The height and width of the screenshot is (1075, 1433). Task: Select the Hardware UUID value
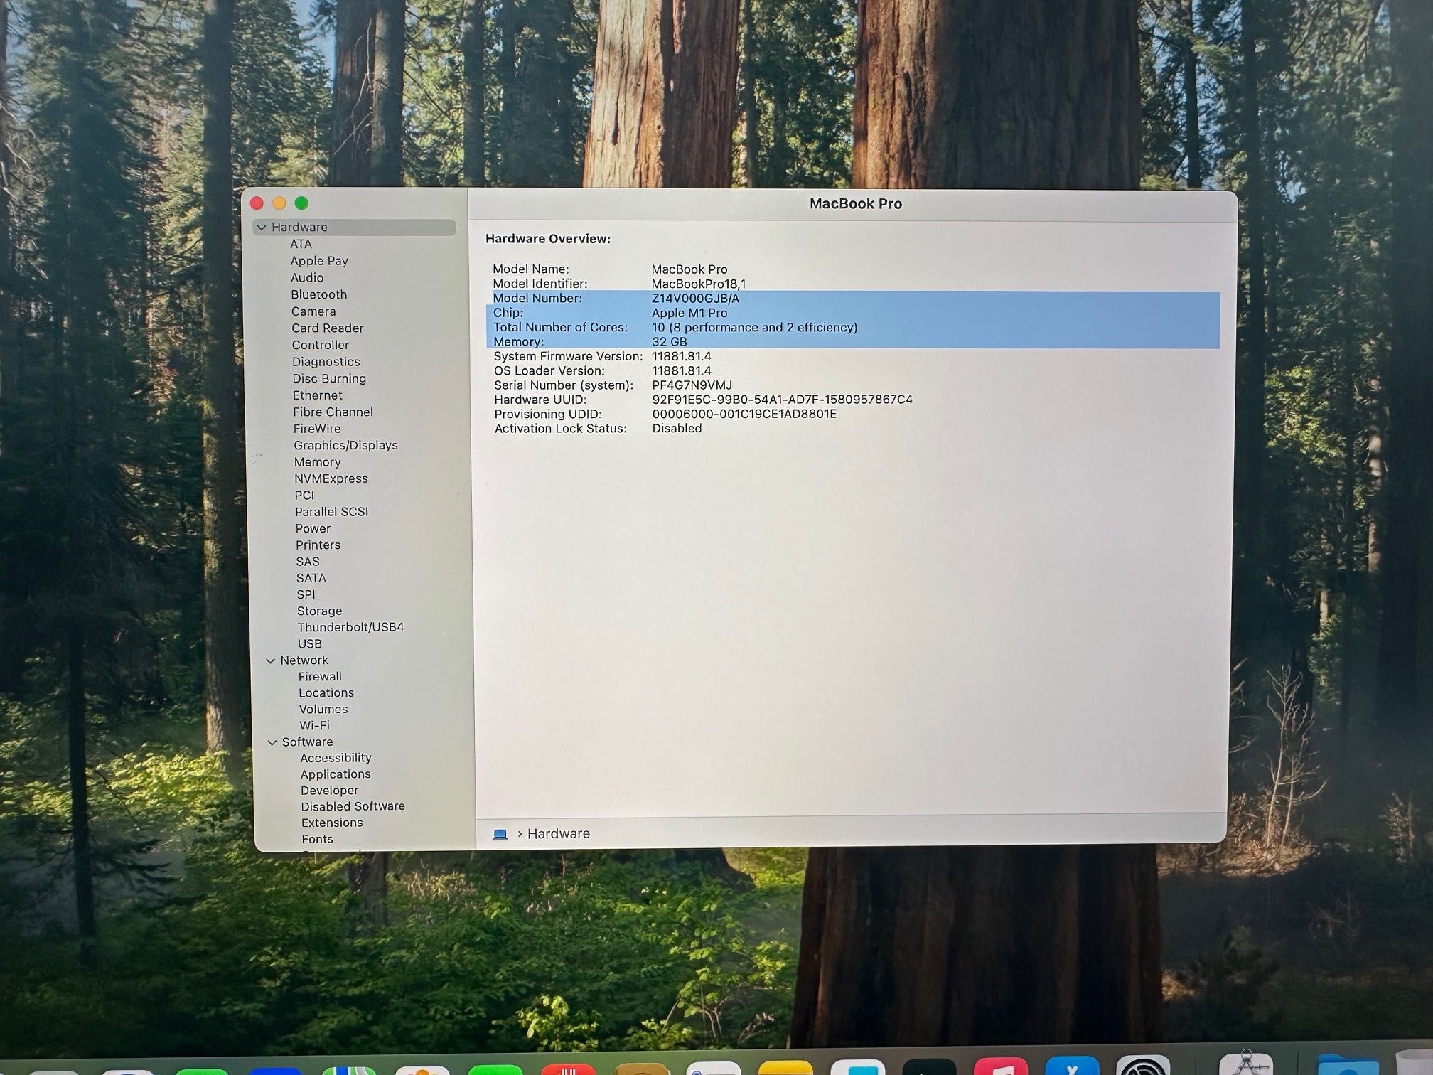783,400
